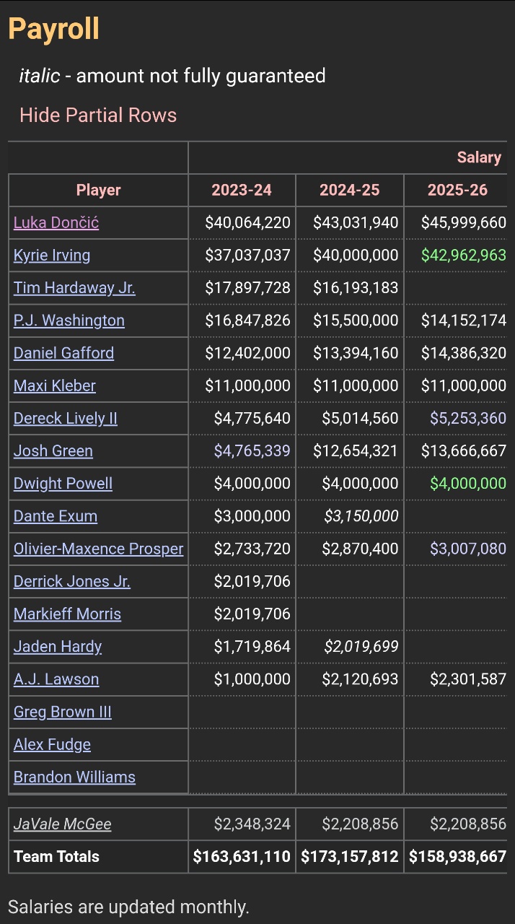Open Josh Green player page

tap(53, 450)
